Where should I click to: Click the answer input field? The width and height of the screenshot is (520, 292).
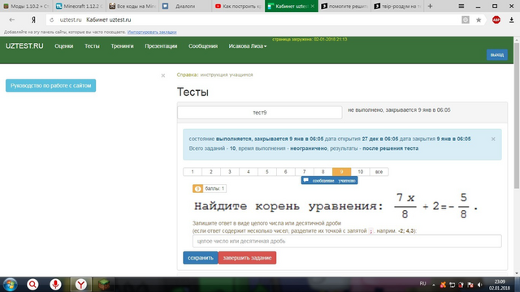(x=347, y=242)
